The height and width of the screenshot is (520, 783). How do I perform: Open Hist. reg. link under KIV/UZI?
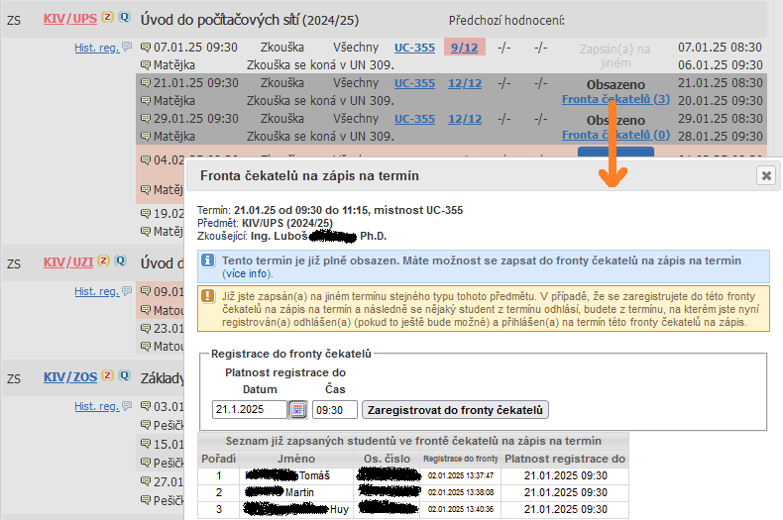(x=97, y=291)
